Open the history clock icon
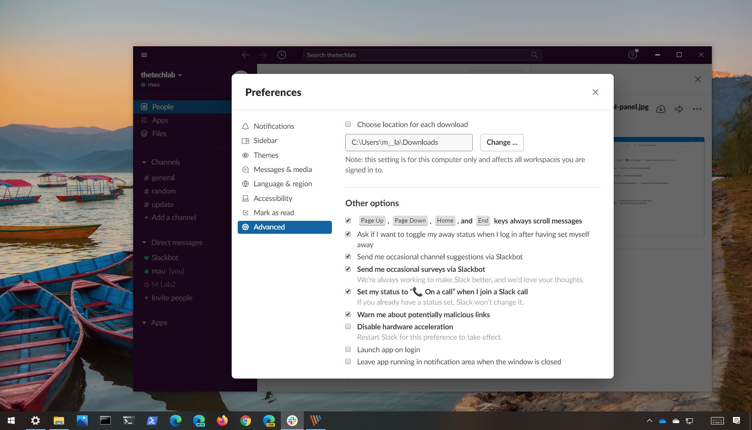This screenshot has height=430, width=752. pyautogui.click(x=282, y=55)
